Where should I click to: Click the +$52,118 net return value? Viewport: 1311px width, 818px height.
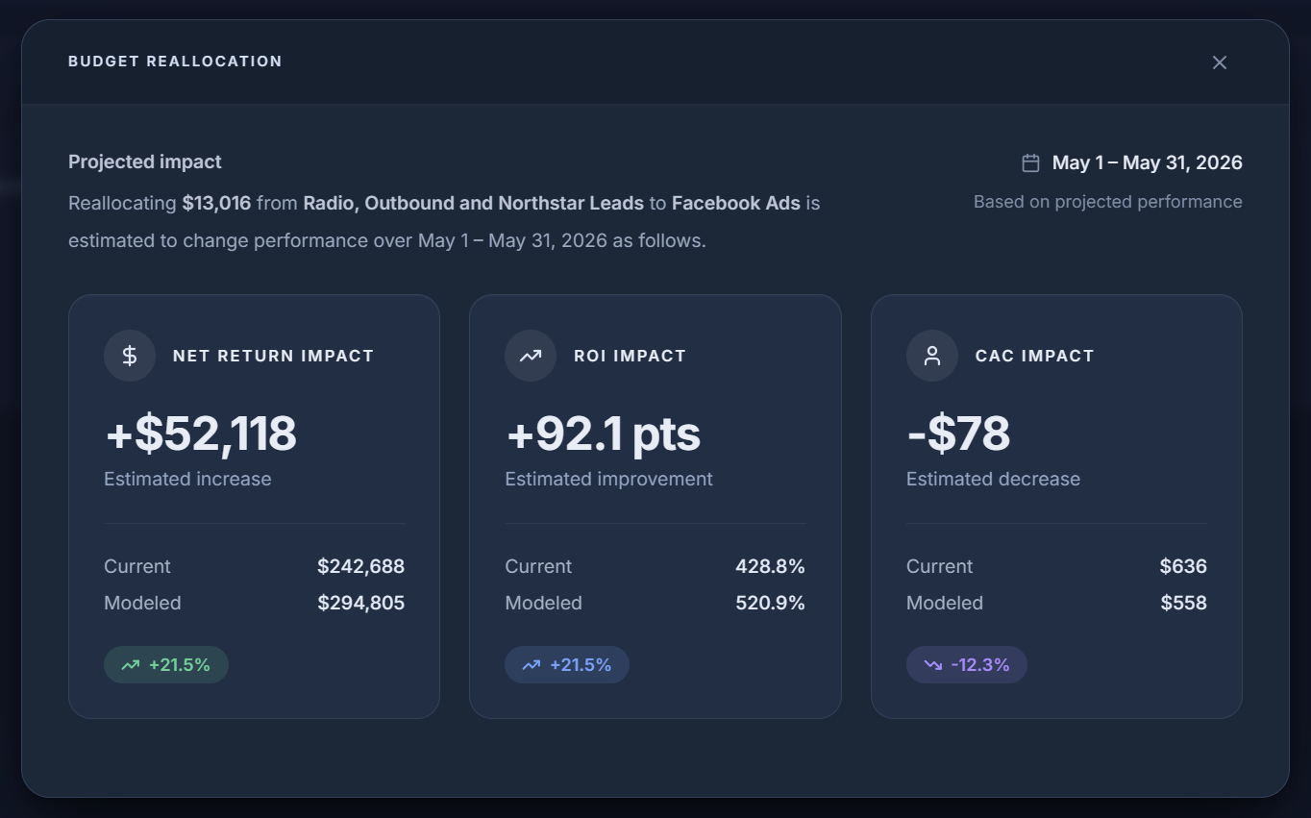[201, 434]
